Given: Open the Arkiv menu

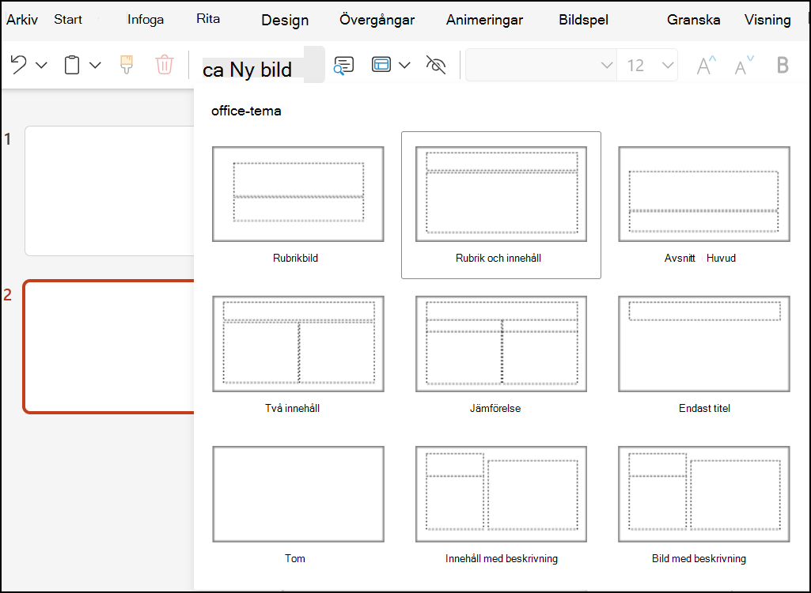Looking at the screenshot, I should coord(21,20).
